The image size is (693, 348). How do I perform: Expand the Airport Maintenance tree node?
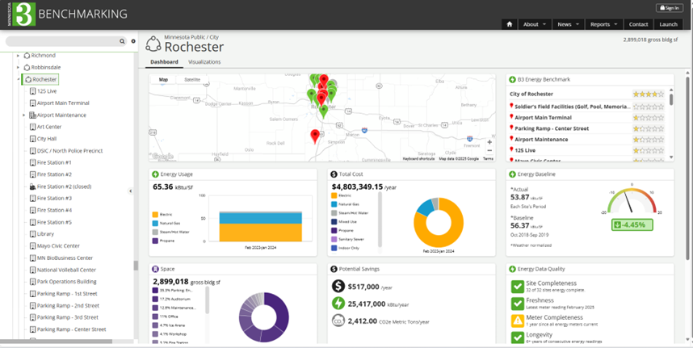(x=23, y=115)
